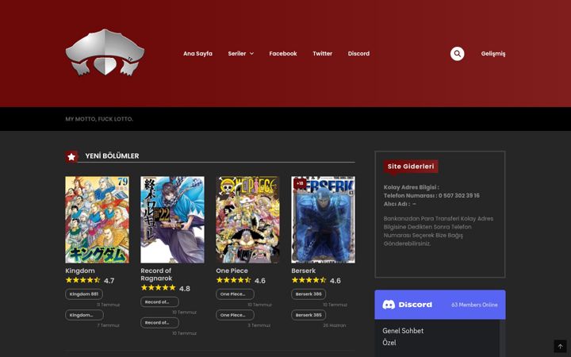Click the Site Giderleri heading
571x357 pixels.
[x=411, y=166]
